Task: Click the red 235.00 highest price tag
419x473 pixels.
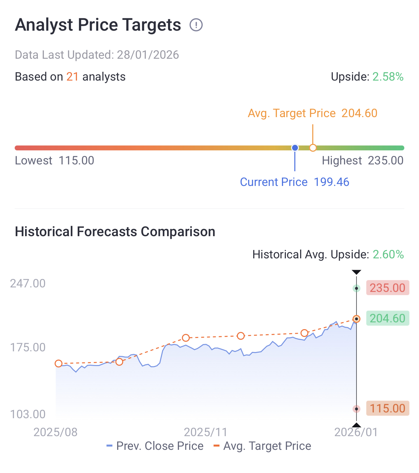Action: point(387,288)
